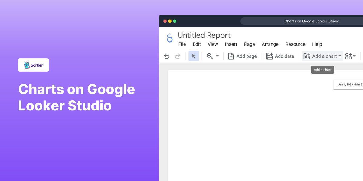Viewport: 363px width, 181px height.
Task: Open the zoom magnifier tool
Action: point(209,56)
